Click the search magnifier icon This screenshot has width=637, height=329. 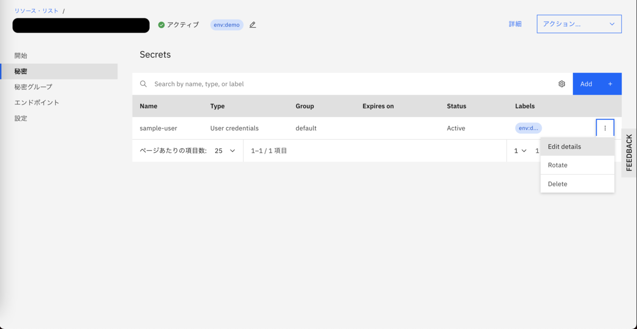(143, 83)
